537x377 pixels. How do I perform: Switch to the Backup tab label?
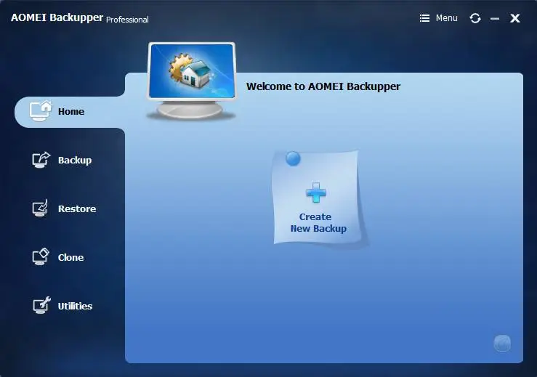click(75, 160)
